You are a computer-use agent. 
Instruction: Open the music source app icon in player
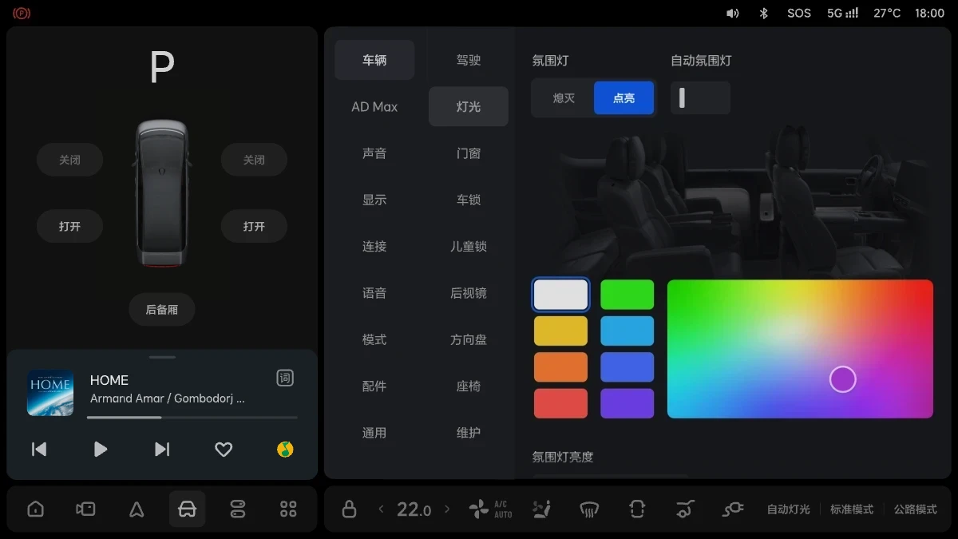tap(285, 450)
